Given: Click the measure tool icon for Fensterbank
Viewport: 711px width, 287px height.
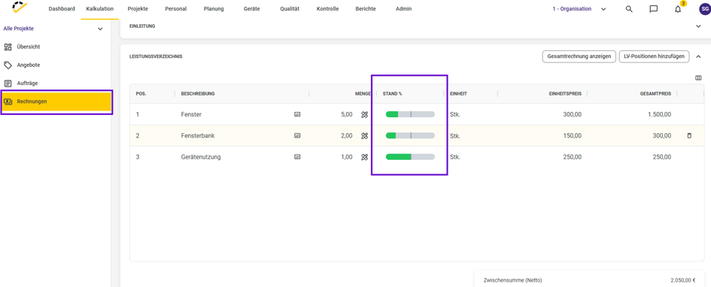Looking at the screenshot, I should coord(364,135).
